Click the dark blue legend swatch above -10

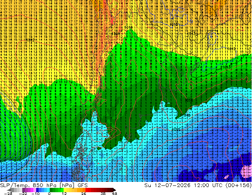pos(37,190)
